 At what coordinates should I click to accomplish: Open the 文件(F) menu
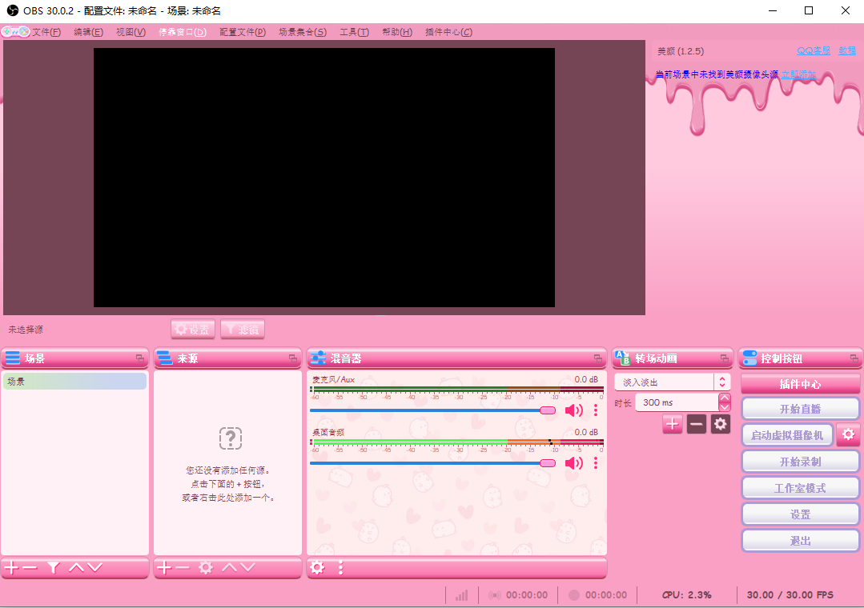46,32
